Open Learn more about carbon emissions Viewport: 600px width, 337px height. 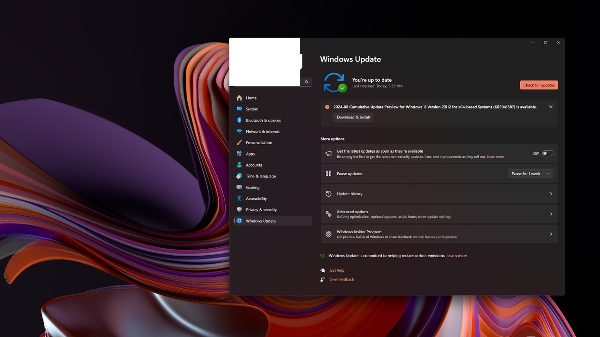[457, 255]
